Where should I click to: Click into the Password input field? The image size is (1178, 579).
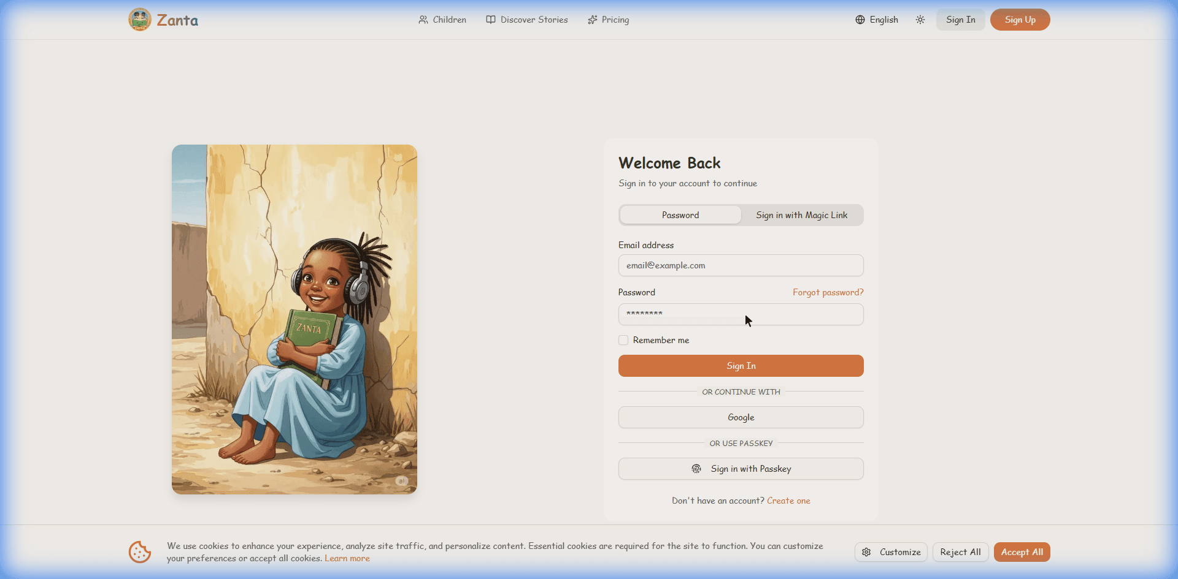tap(741, 314)
